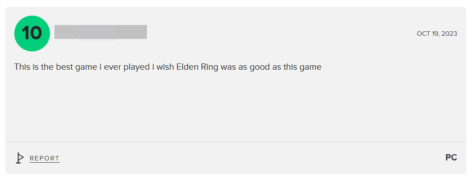472x181 pixels.
Task: Select the number 10 score
Action: pos(32,33)
